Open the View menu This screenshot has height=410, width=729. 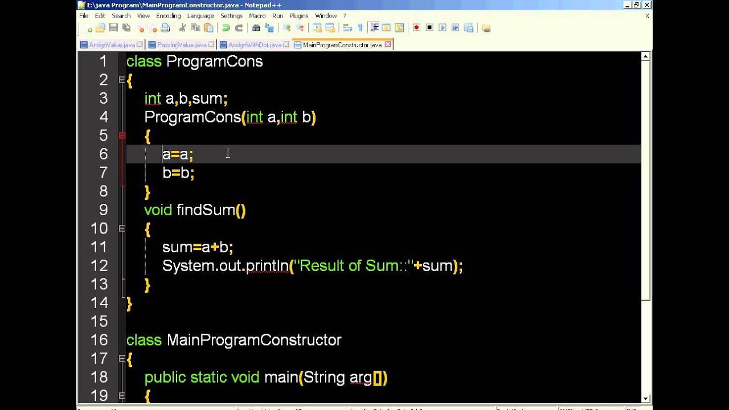tap(144, 16)
